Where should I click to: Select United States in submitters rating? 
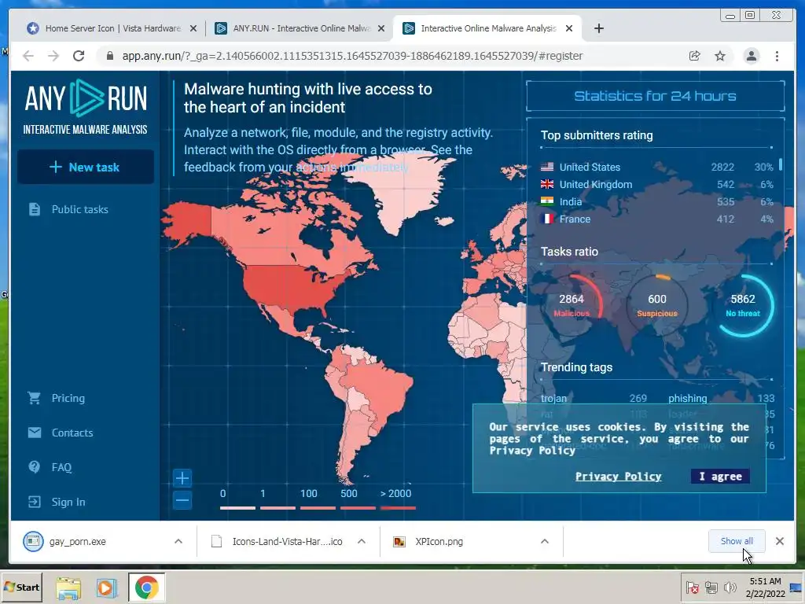pos(656,167)
